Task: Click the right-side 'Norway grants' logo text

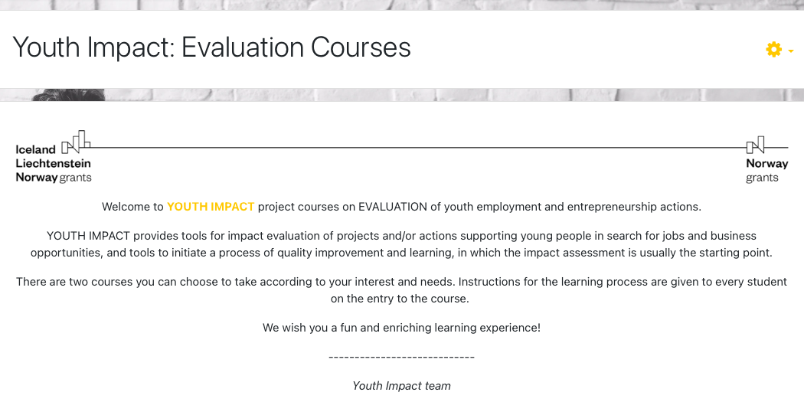Action: tap(766, 170)
